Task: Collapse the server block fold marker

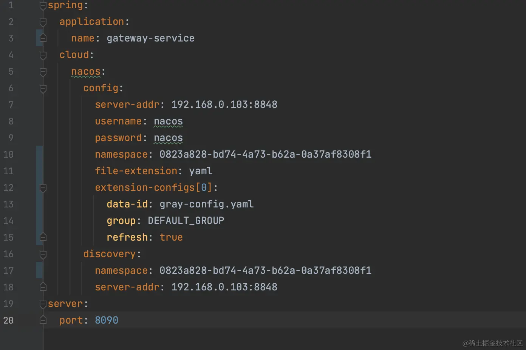Action: tap(43, 304)
